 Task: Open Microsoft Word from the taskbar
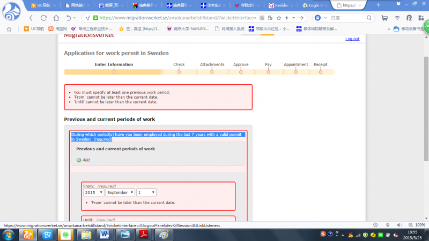(105, 235)
